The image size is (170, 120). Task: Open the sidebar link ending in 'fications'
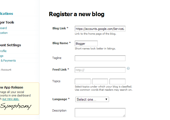6,13
